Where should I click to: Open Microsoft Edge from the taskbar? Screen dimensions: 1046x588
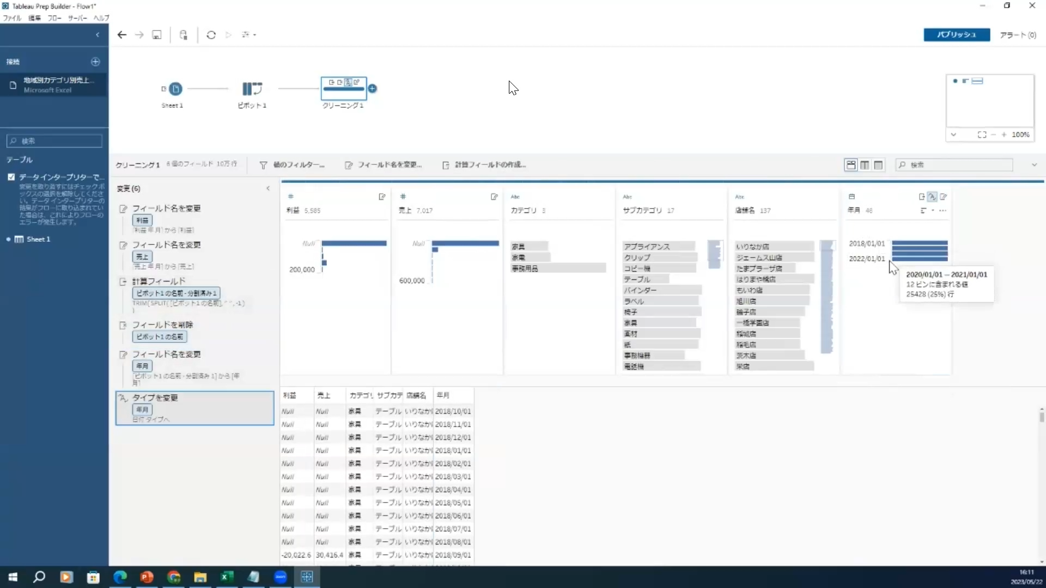pyautogui.click(x=120, y=577)
